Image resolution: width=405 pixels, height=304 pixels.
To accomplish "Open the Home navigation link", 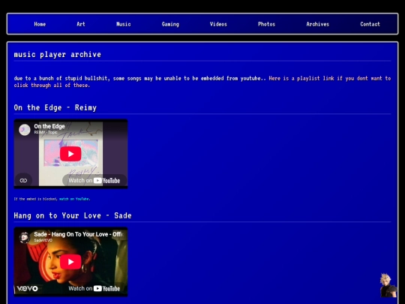I will point(40,24).
